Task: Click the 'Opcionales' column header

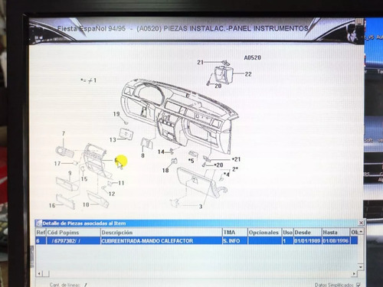Action: click(264, 233)
